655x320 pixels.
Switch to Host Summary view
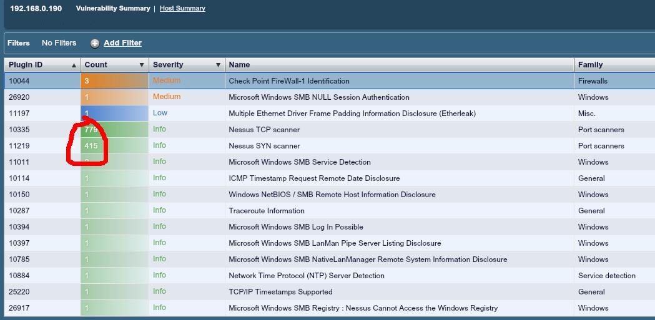pos(182,8)
